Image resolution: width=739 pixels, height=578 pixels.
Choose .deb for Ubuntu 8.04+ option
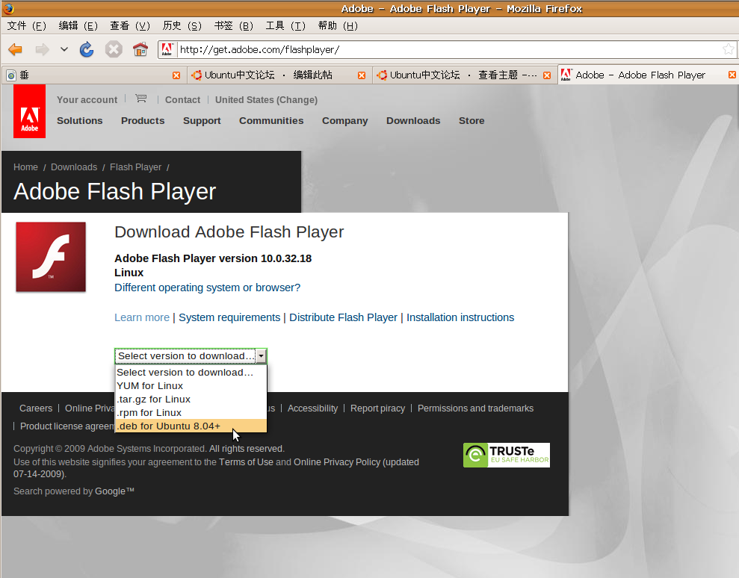tap(191, 426)
